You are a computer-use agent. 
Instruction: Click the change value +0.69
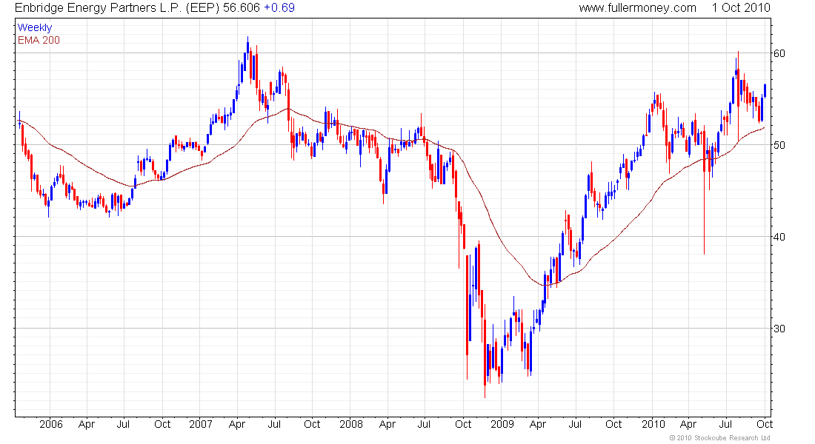tap(279, 8)
